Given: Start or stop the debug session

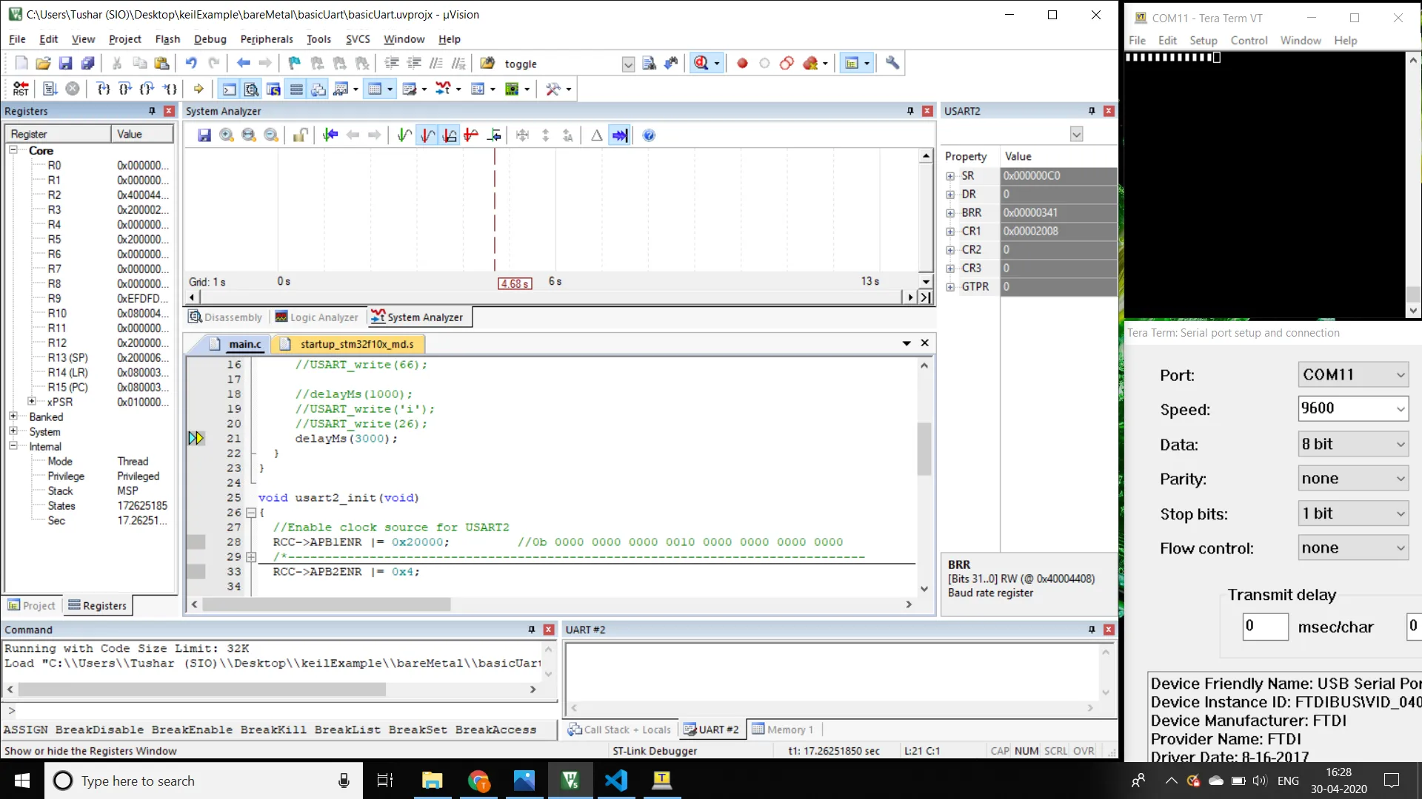Looking at the screenshot, I should 701,64.
